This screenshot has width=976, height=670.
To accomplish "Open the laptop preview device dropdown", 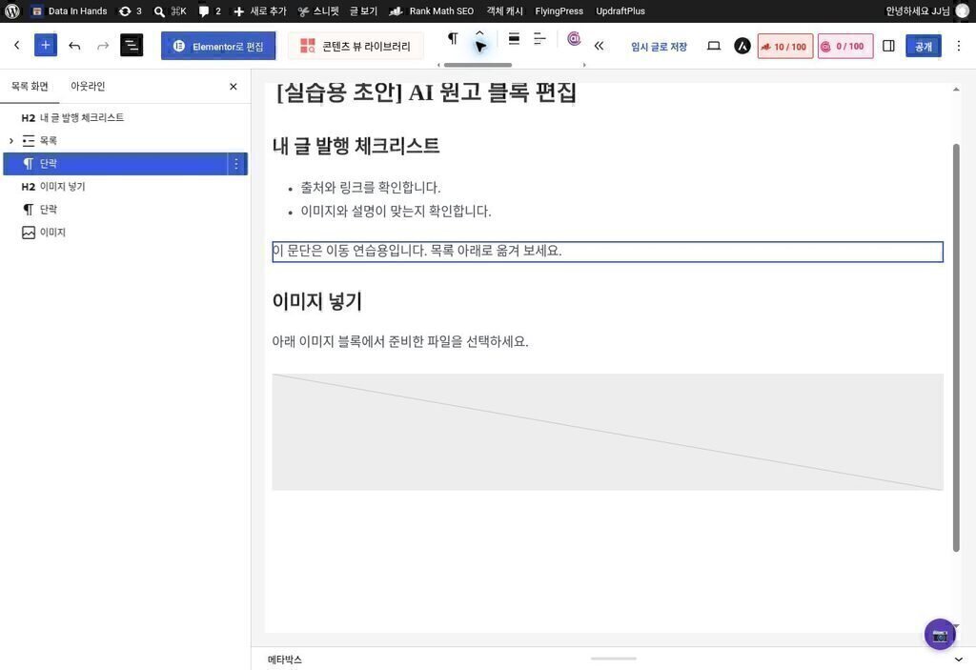I will pyautogui.click(x=714, y=46).
